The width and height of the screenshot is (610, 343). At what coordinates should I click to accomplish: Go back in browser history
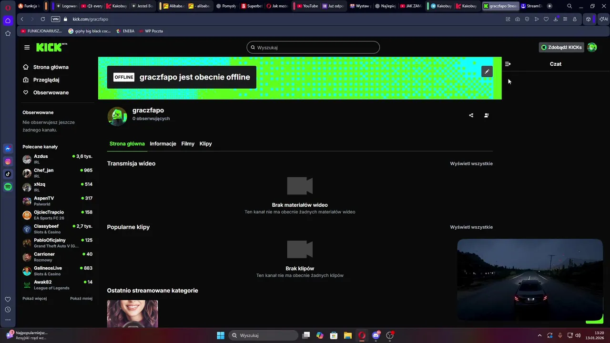(x=22, y=19)
